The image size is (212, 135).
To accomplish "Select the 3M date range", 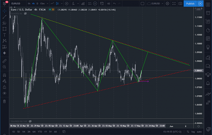I will click(x=29, y=132).
